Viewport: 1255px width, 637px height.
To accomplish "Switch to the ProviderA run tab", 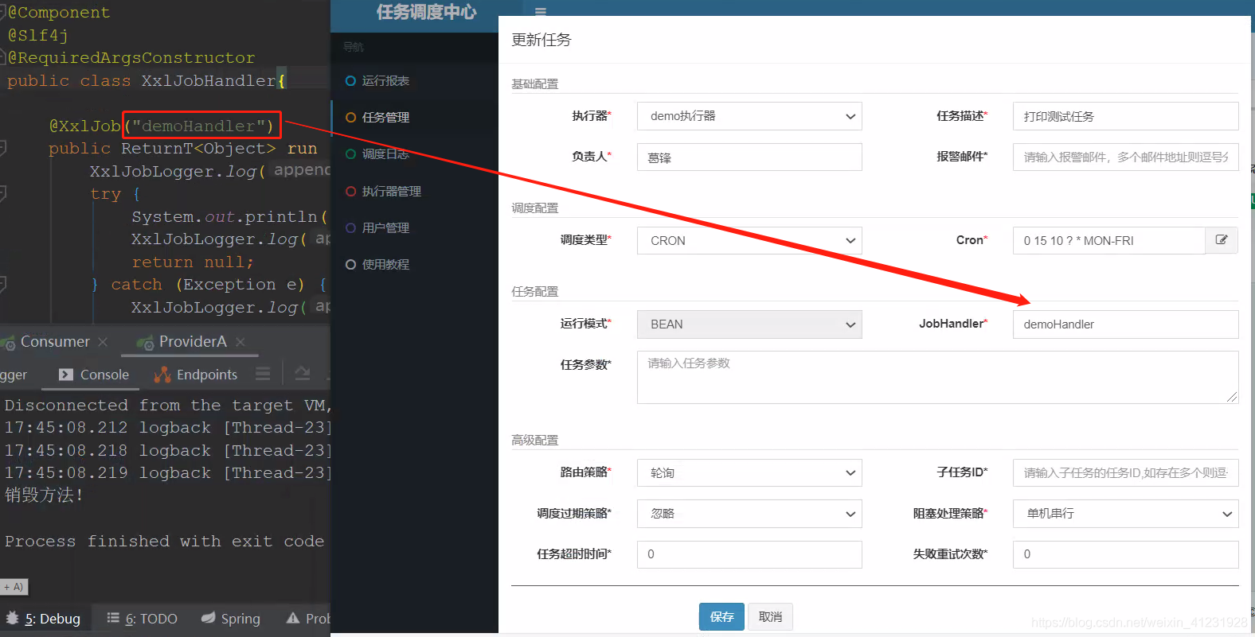I will [193, 342].
